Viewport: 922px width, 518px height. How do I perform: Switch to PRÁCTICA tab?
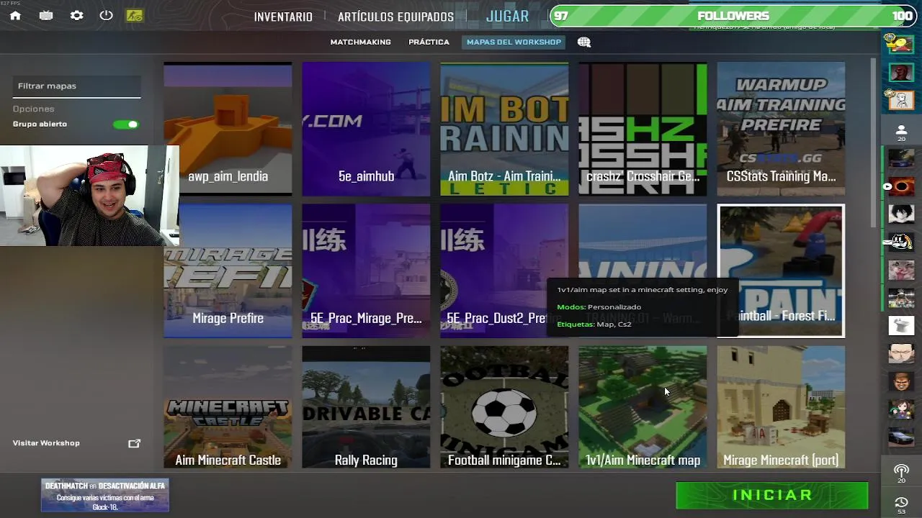429,42
